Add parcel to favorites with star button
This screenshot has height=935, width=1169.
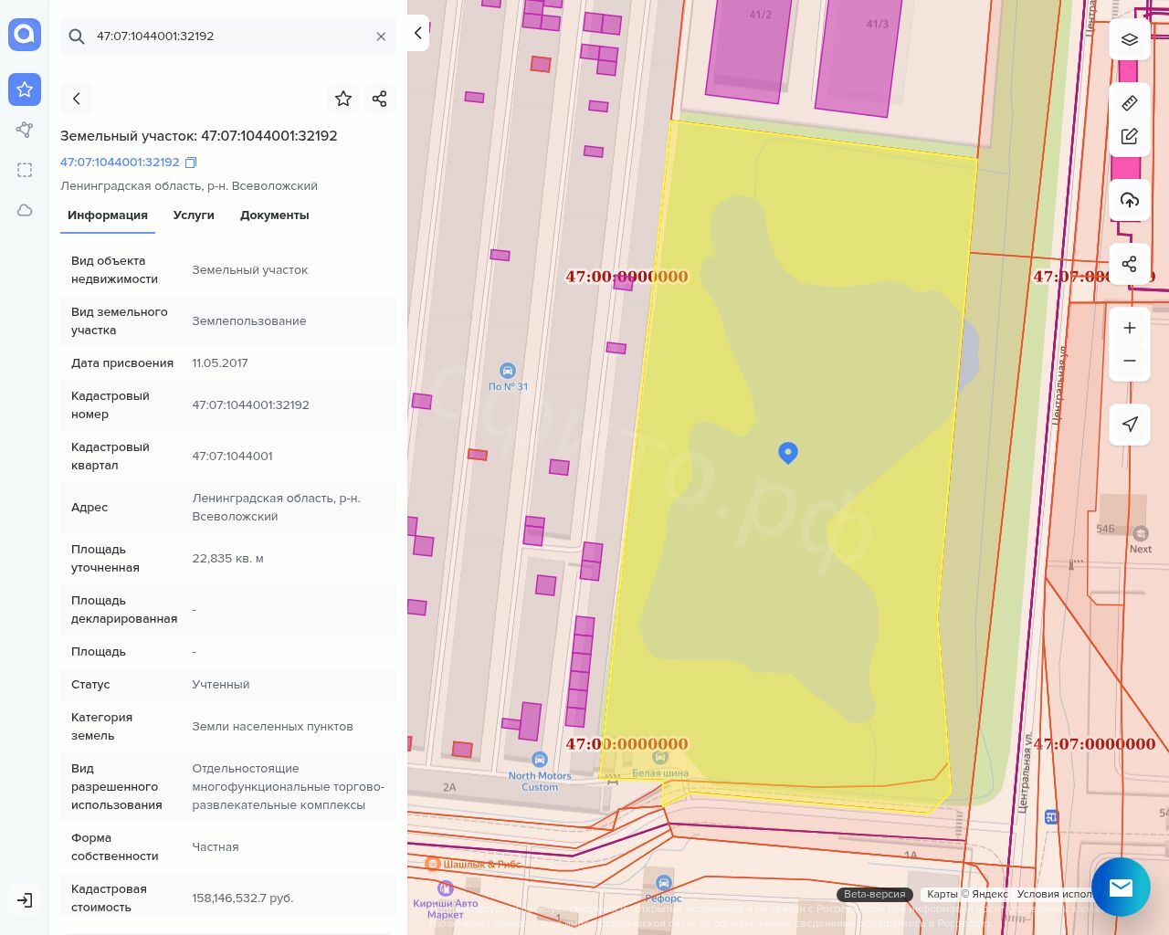tap(343, 99)
